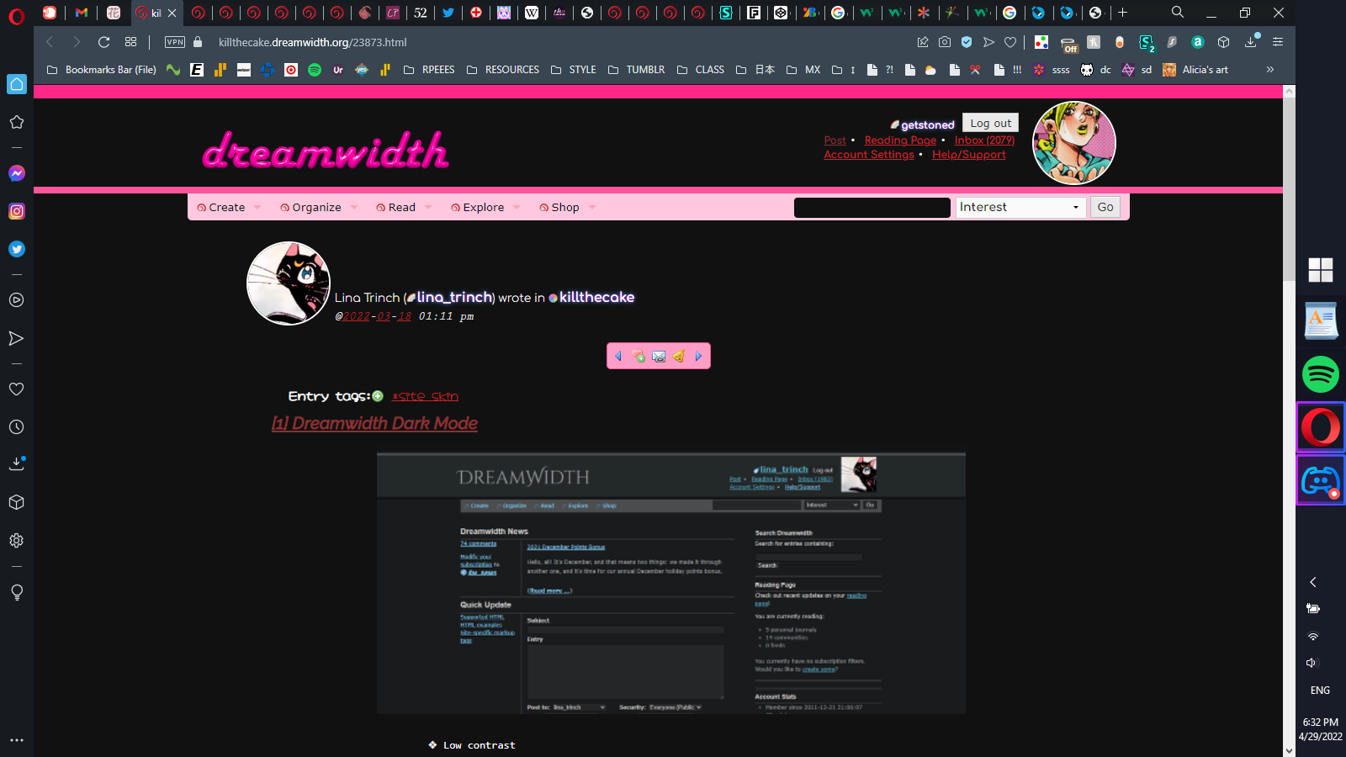Open the Messenger sidebar icon
This screenshot has height=757, width=1346.
pos(16,173)
